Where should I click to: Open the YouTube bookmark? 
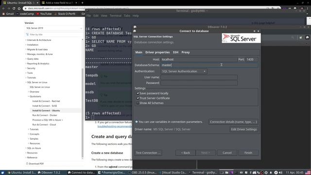click(44, 14)
